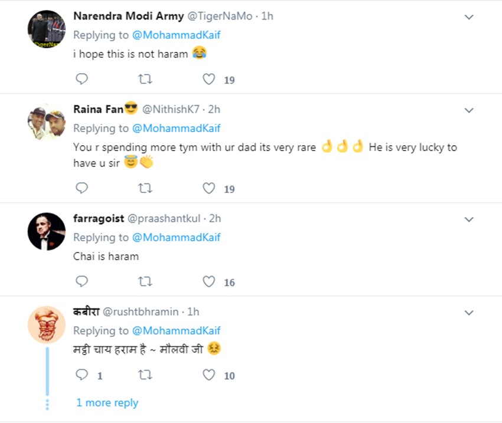This screenshot has height=423, width=502.
Task: Open Narendra Modi Army's avatar
Action: tap(46, 29)
